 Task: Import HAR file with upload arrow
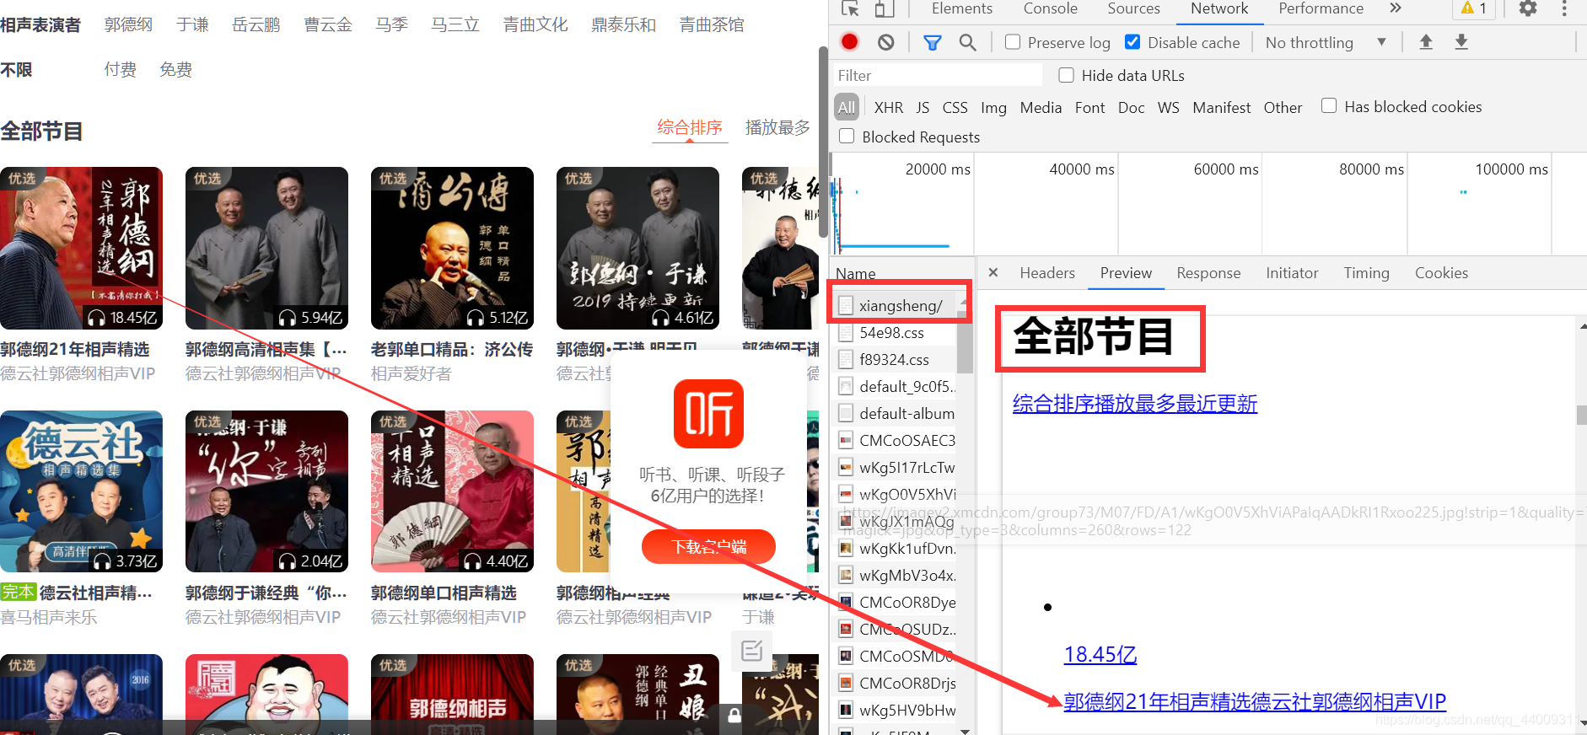(1426, 42)
